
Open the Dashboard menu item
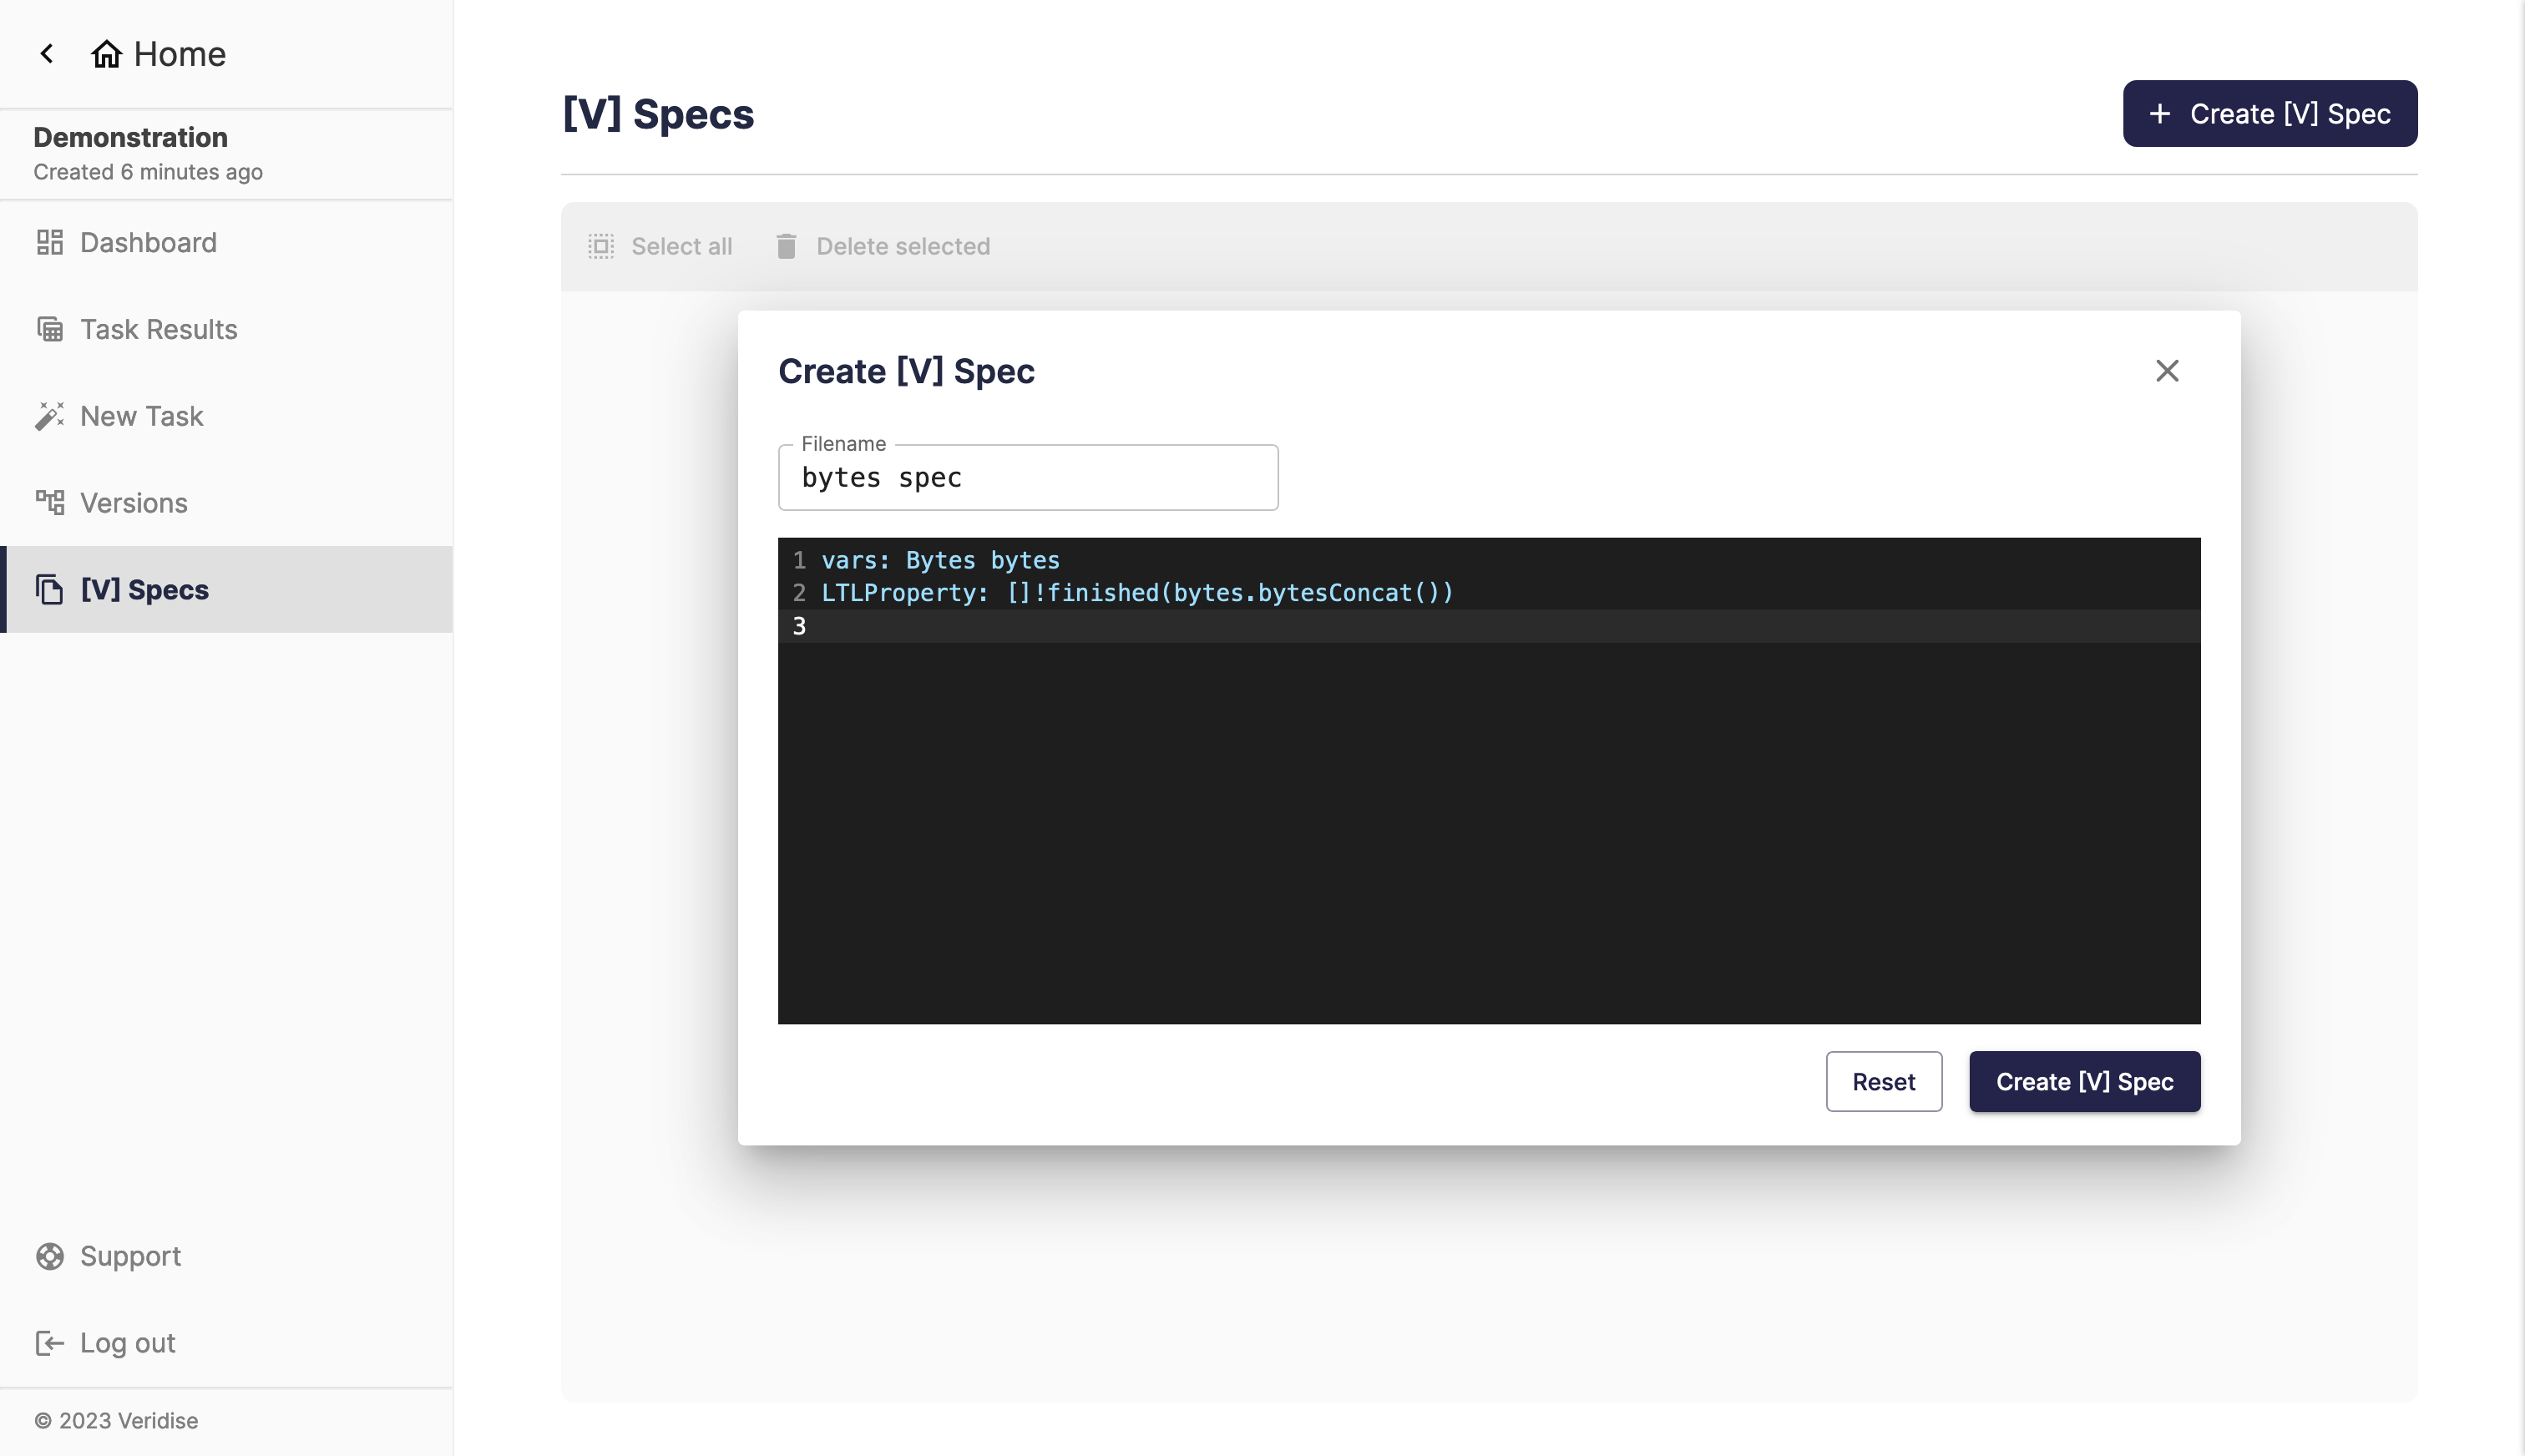pos(226,243)
